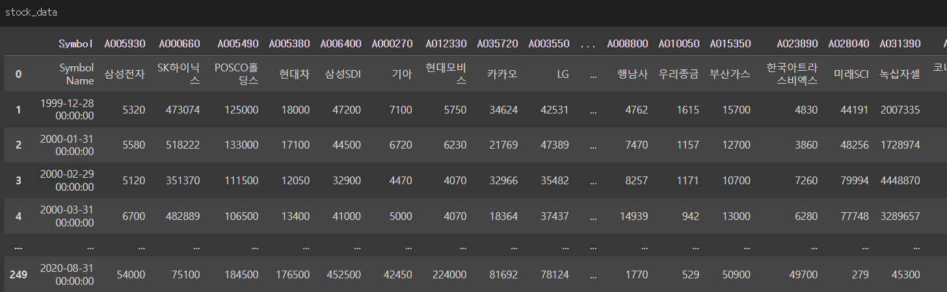Click the row index 249

point(18,274)
